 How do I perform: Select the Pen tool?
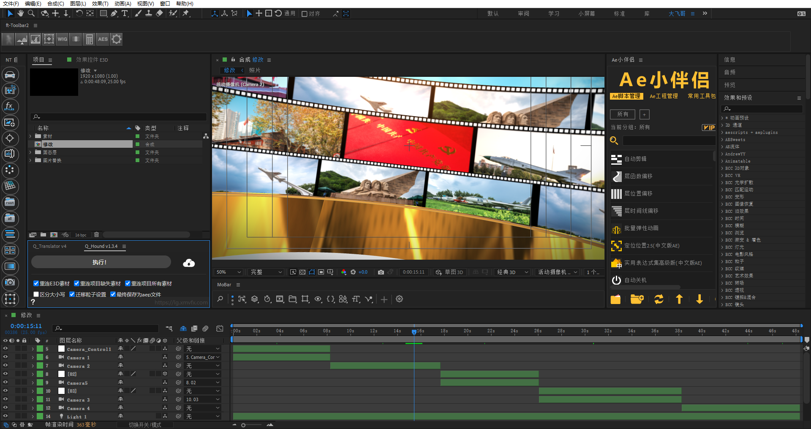coord(114,14)
